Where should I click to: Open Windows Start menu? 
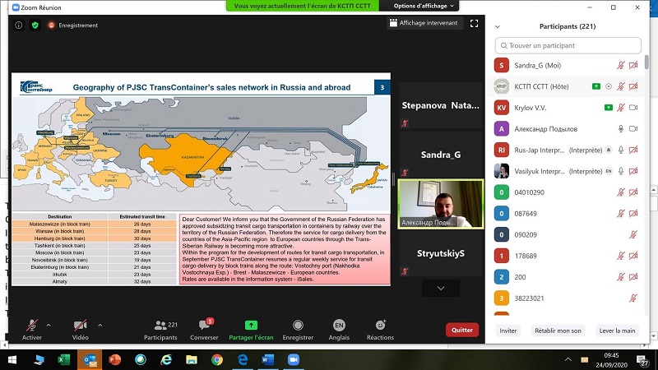[x=12, y=360]
